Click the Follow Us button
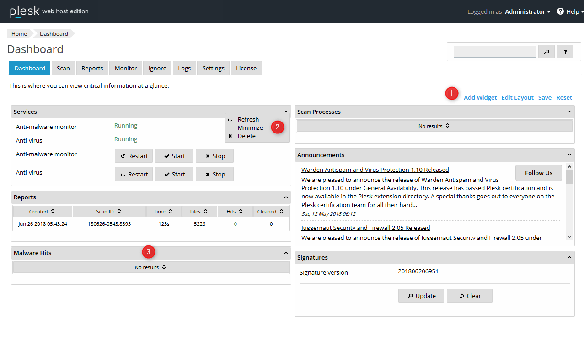 coord(539,173)
